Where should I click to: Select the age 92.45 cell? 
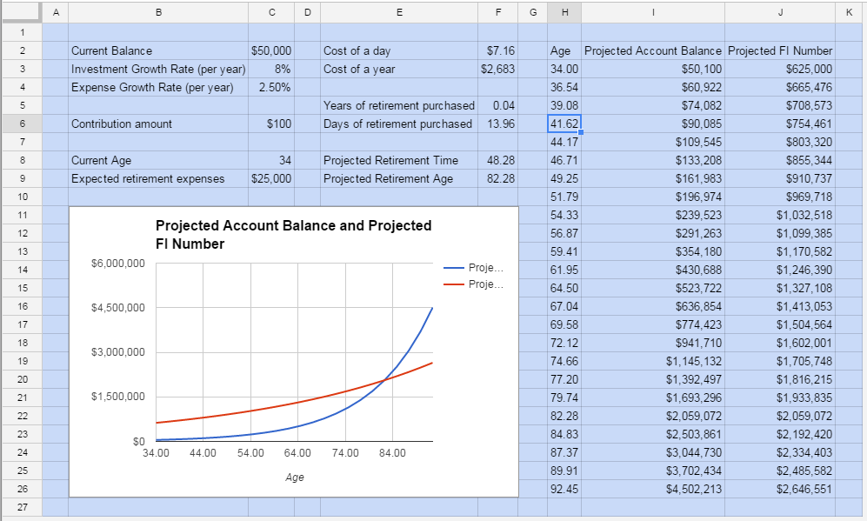coord(564,488)
